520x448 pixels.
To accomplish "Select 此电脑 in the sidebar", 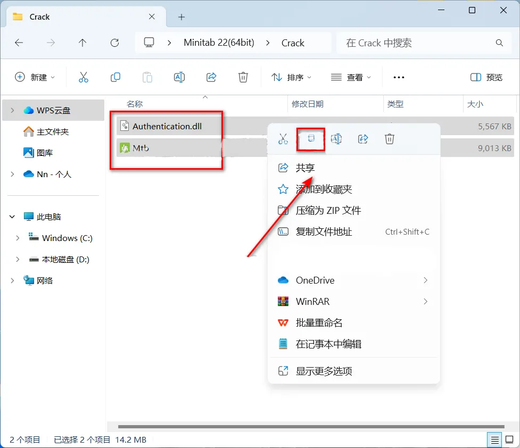I will (x=48, y=217).
